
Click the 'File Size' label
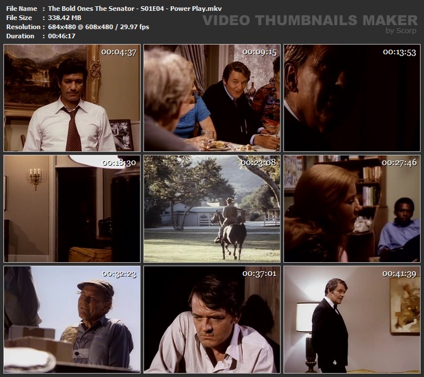[x=19, y=18]
